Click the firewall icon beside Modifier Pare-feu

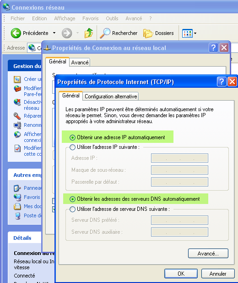(x=17, y=88)
